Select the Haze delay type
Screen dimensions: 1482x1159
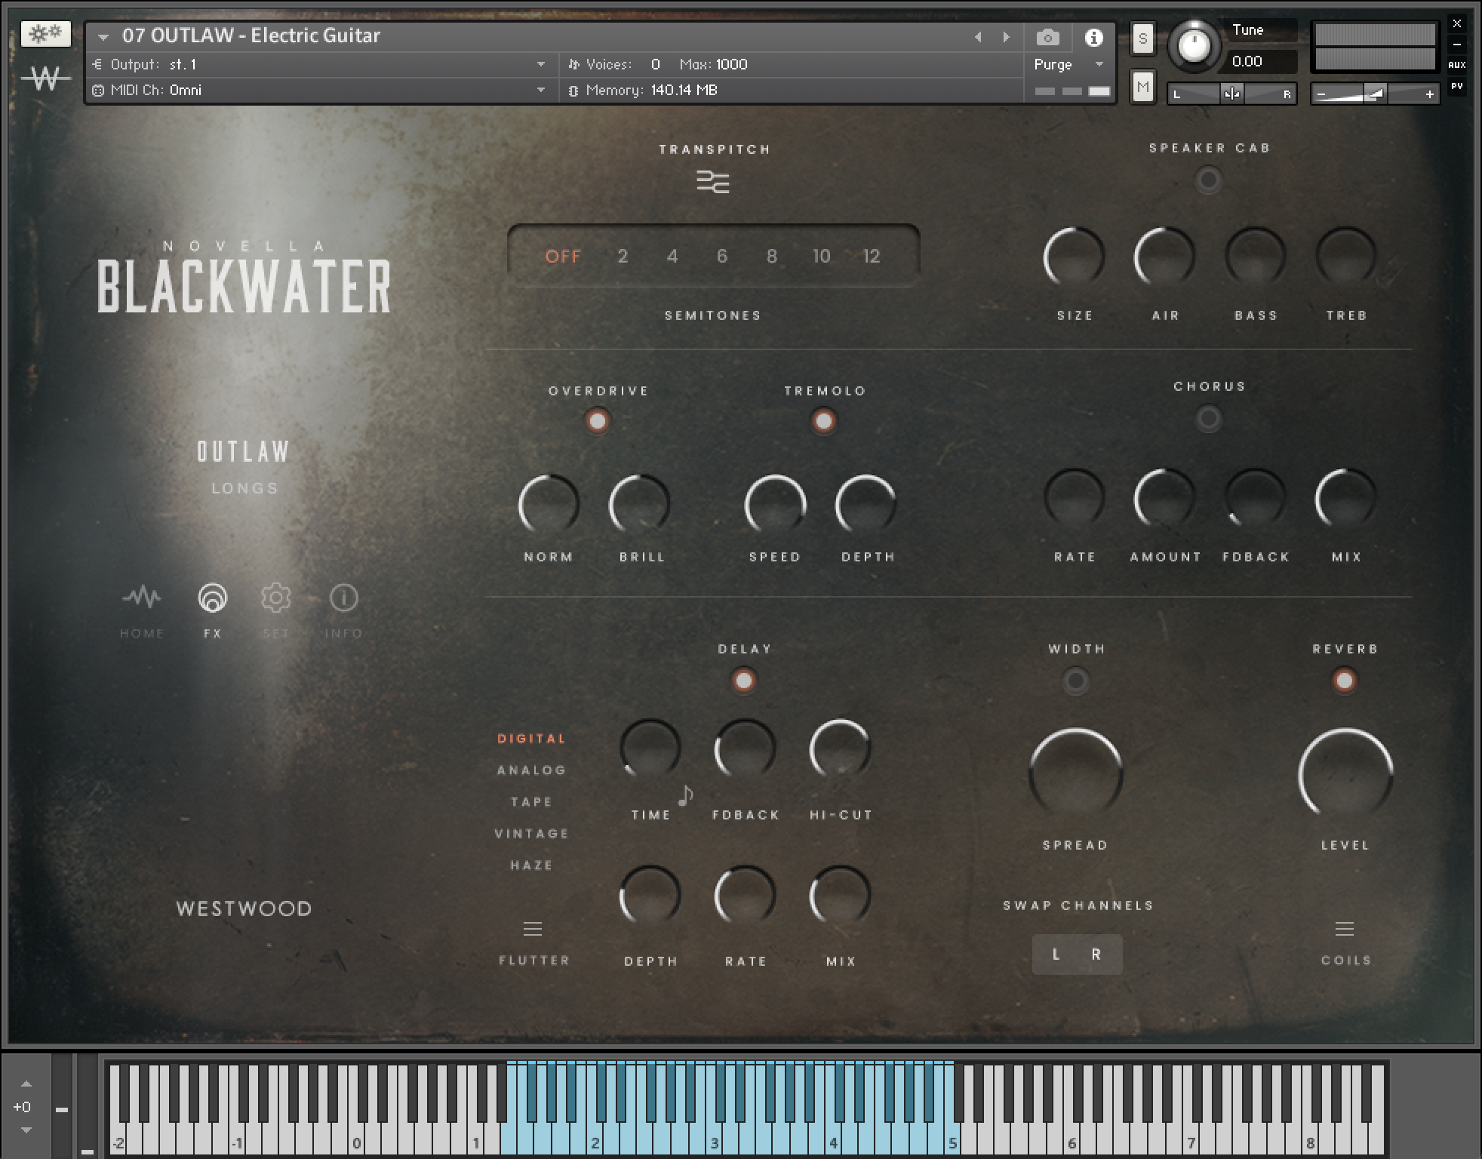click(531, 865)
